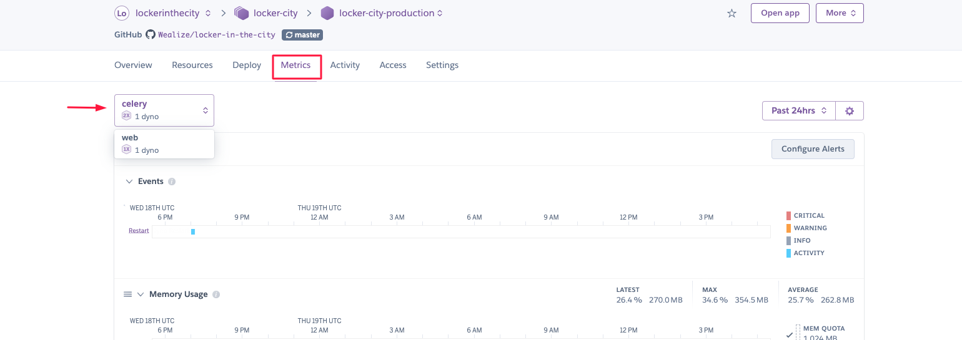Click the Memory Usage info icon
Screen dimensions: 962x340
tap(216, 294)
